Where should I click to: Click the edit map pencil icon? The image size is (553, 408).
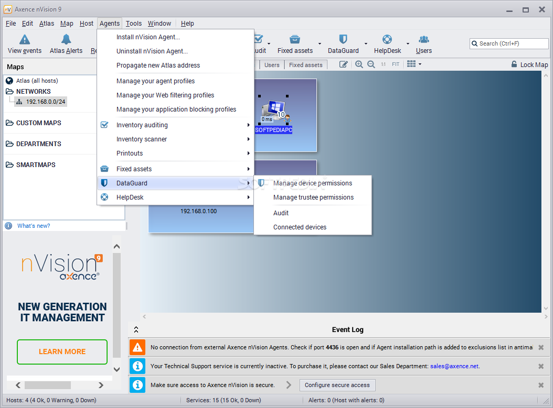[x=344, y=64]
